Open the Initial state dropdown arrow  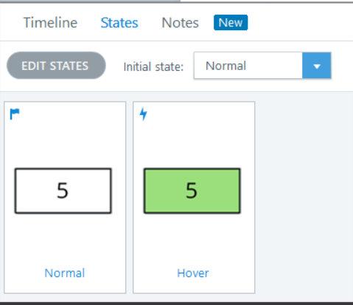coord(317,66)
